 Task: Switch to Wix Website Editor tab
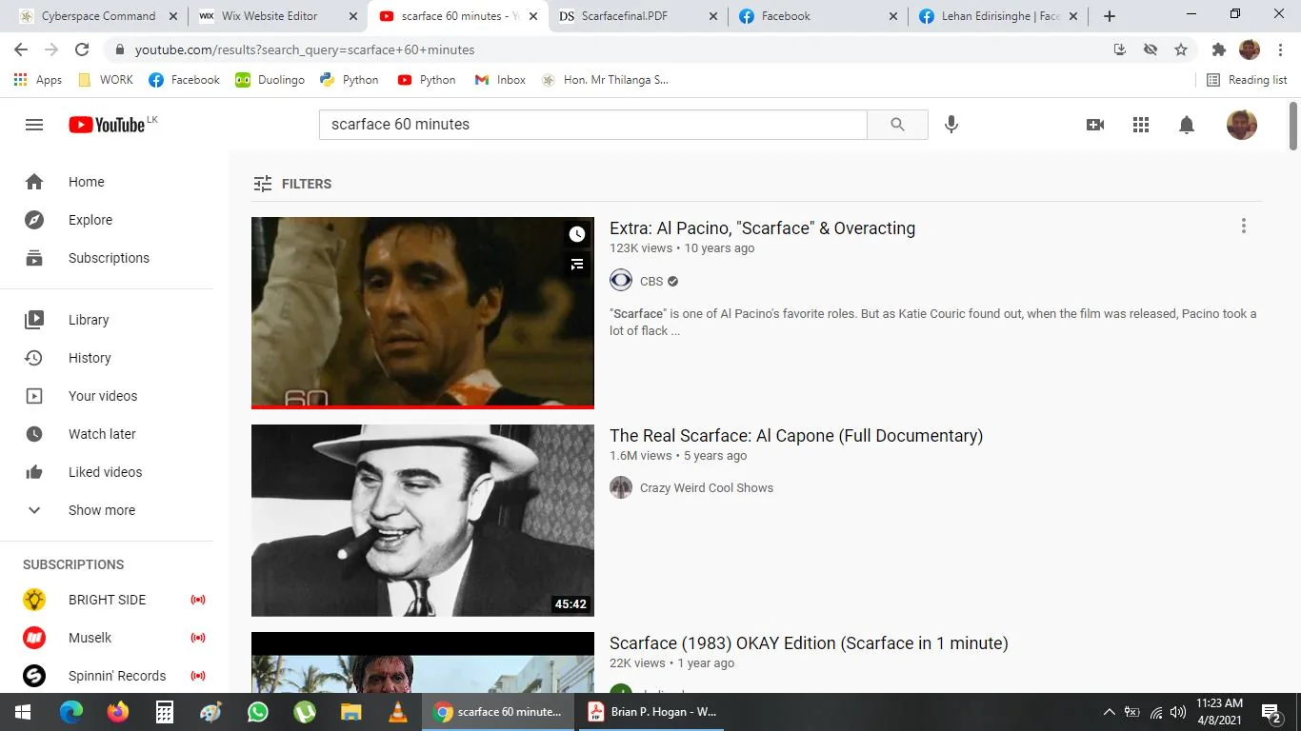[278, 16]
